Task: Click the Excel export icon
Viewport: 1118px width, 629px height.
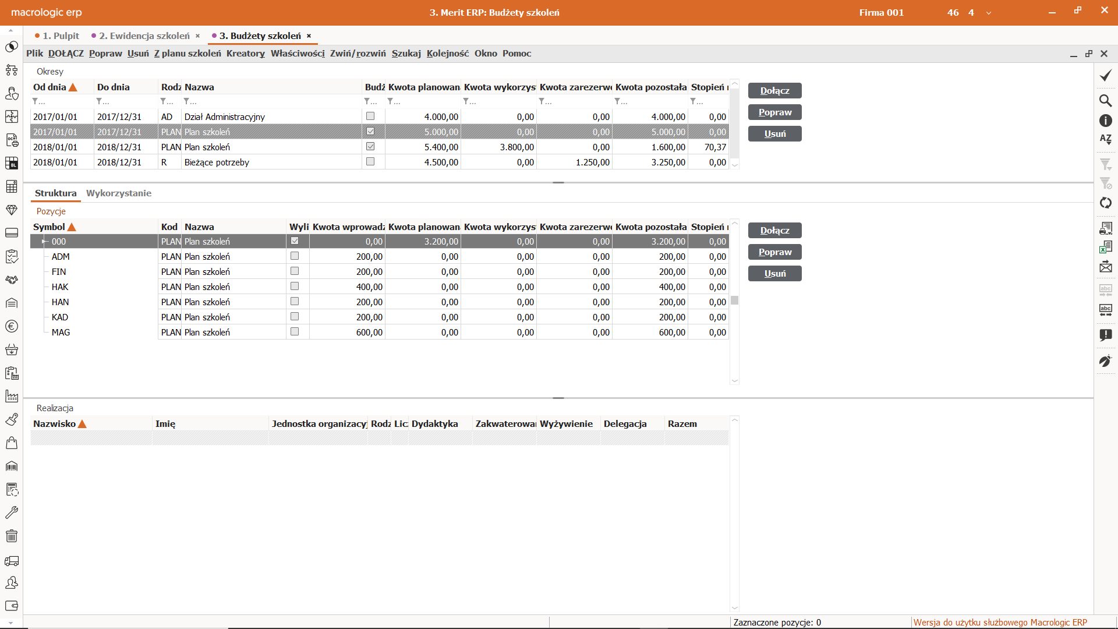Action: [1105, 248]
